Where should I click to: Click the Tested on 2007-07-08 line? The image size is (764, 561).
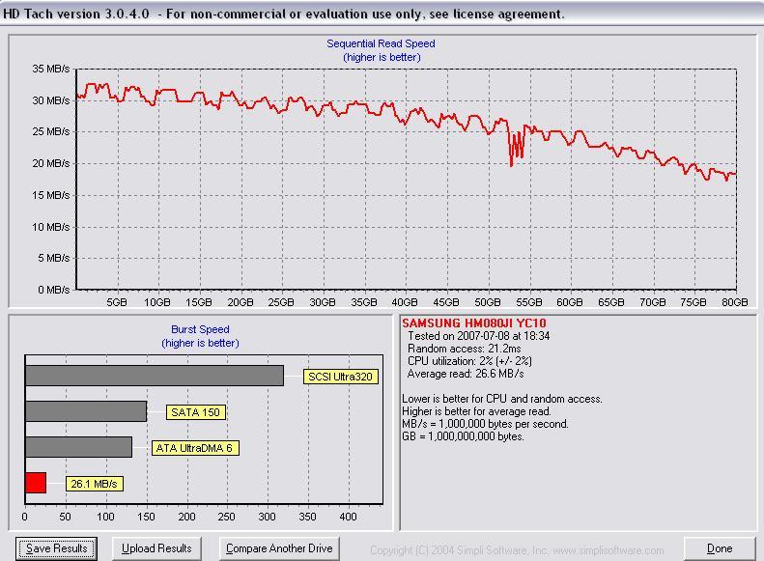tap(479, 336)
